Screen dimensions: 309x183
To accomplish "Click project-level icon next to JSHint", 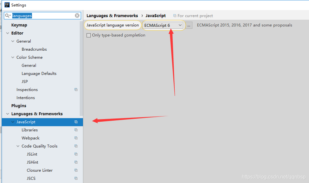I will pos(76,162).
